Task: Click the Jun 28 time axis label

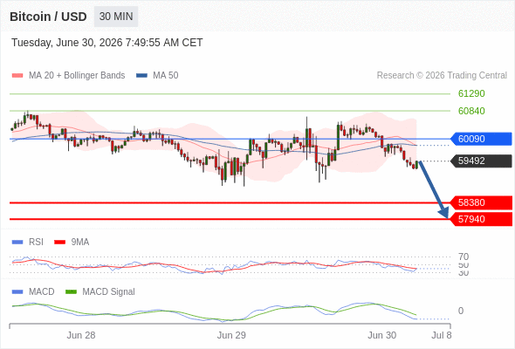Action: 81,335
